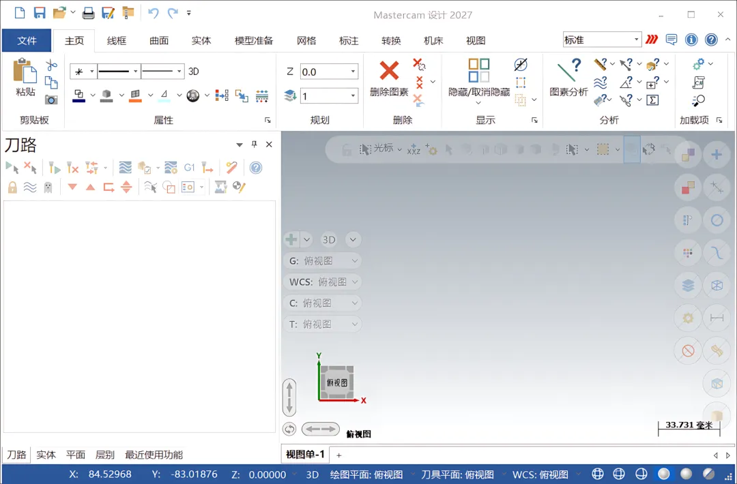737x484 pixels.
Task: Expand the G: 俯视图 view dropdown
Action: coord(355,260)
